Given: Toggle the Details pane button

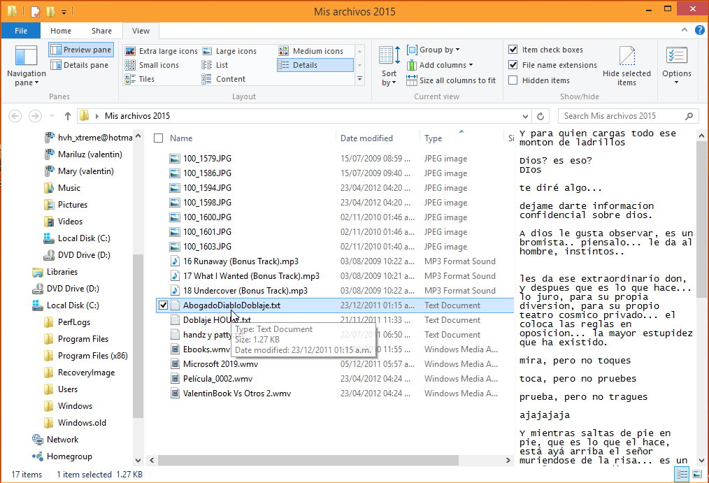Looking at the screenshot, I should coord(80,65).
